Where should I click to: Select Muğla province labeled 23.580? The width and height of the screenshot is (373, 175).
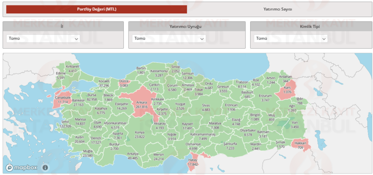(x=88, y=154)
